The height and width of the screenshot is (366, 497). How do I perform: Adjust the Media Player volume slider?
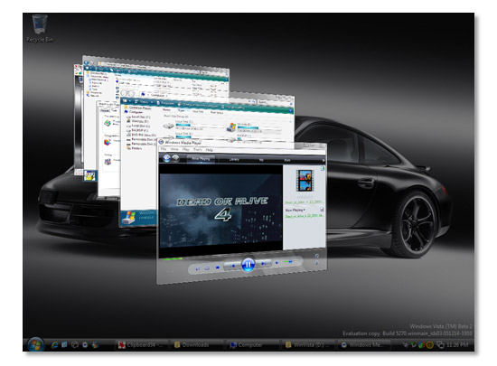(x=290, y=262)
